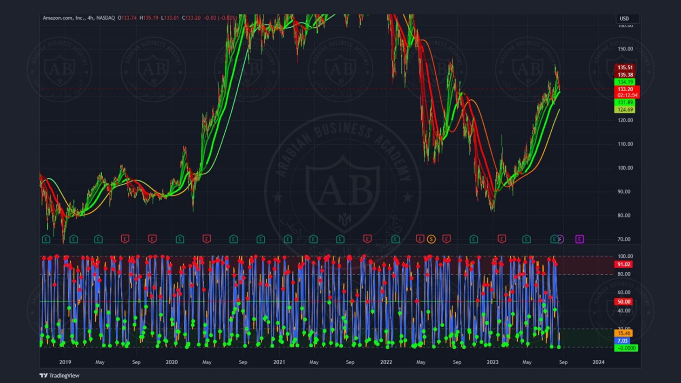Image resolution: width=681 pixels, height=383 pixels.
Task: Click the 150.00 price axis level
Action: pyautogui.click(x=625, y=49)
